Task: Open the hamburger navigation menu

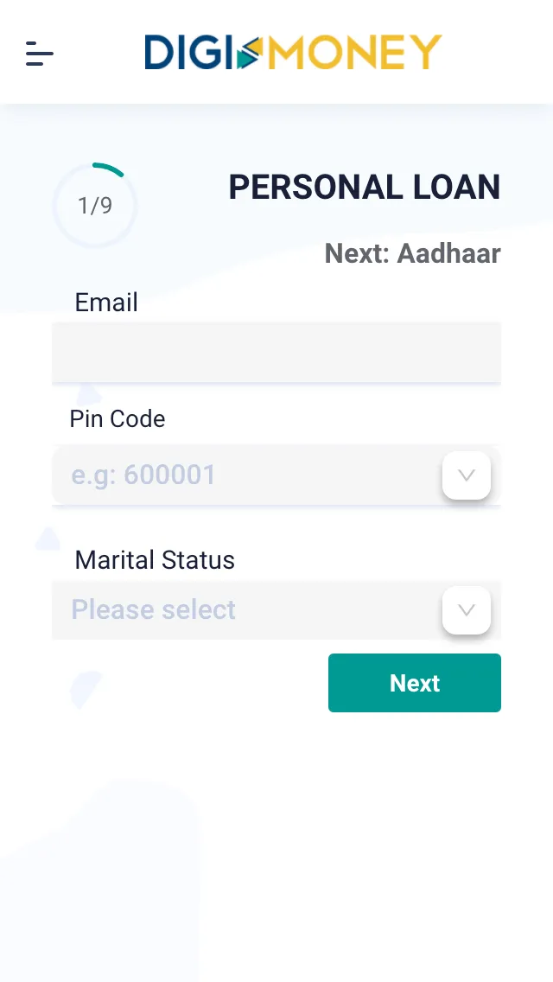Action: point(39,54)
